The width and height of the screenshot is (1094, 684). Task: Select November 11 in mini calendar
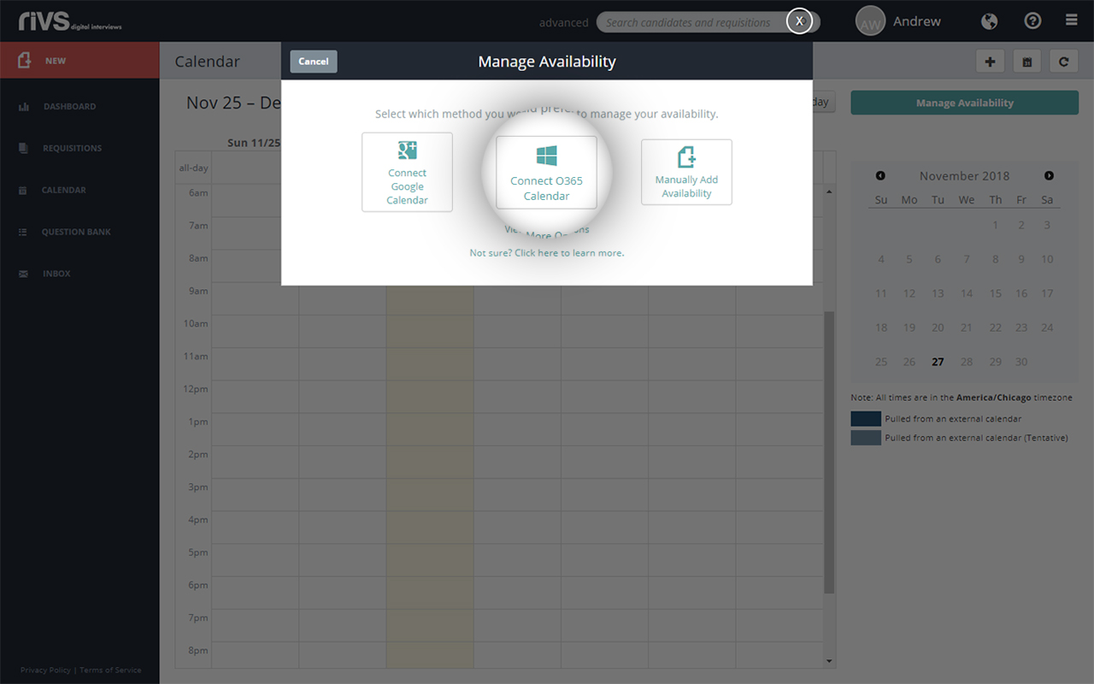881,293
